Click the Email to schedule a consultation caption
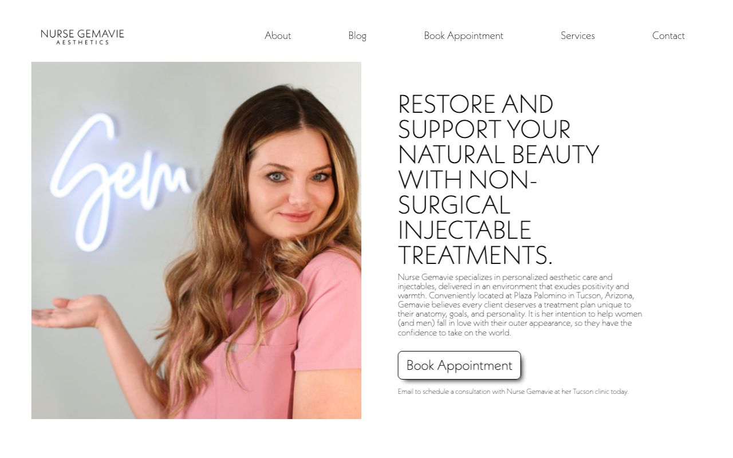 (x=513, y=392)
